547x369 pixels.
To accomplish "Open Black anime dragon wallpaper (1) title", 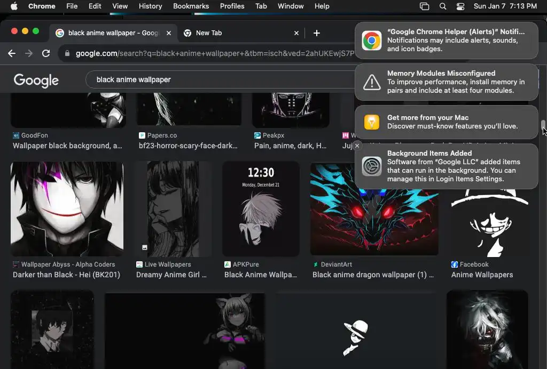I will [373, 275].
